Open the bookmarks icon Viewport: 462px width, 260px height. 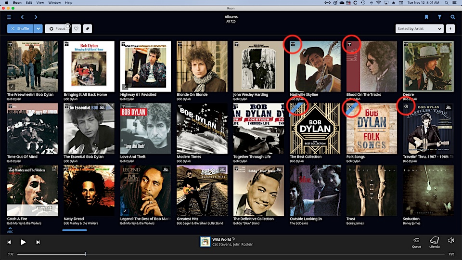pyautogui.click(x=426, y=17)
